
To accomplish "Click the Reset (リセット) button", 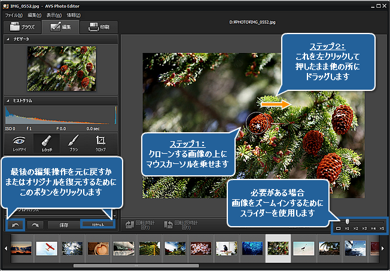I will coord(96,225).
